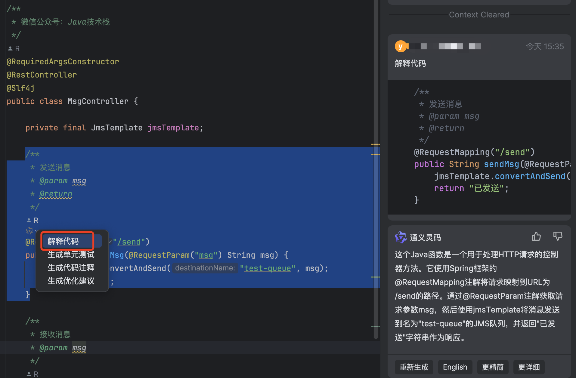Click the 更详细 button
The image size is (576, 378).
[529, 367]
